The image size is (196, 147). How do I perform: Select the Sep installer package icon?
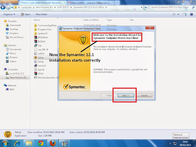pyautogui.click(x=36, y=45)
